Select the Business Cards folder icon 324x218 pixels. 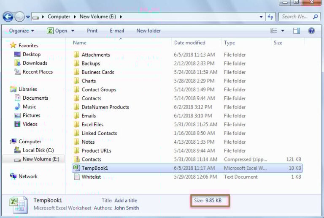coord(76,72)
